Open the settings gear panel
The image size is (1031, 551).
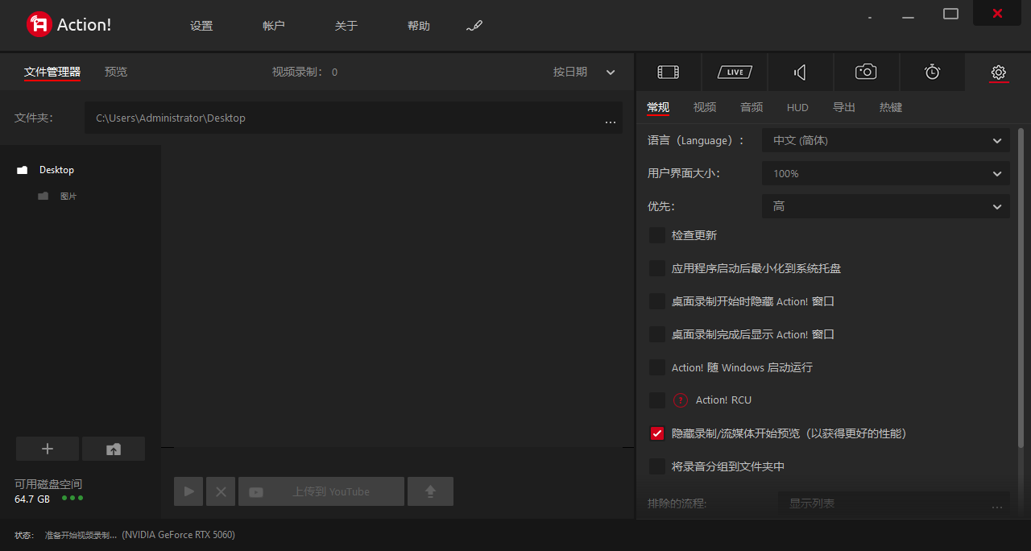998,72
